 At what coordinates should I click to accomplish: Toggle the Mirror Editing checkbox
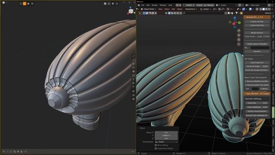pyautogui.click(x=156, y=145)
